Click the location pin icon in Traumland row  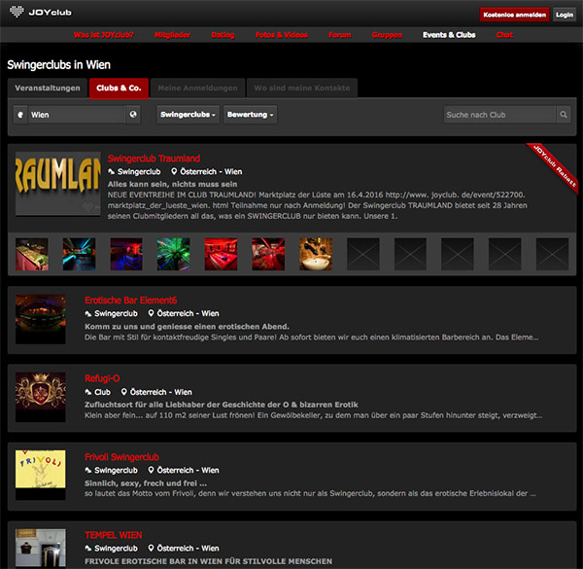click(x=174, y=171)
